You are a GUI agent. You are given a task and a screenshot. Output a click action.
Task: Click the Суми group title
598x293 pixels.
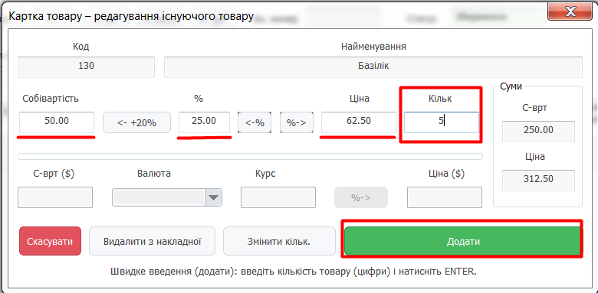pyautogui.click(x=511, y=86)
